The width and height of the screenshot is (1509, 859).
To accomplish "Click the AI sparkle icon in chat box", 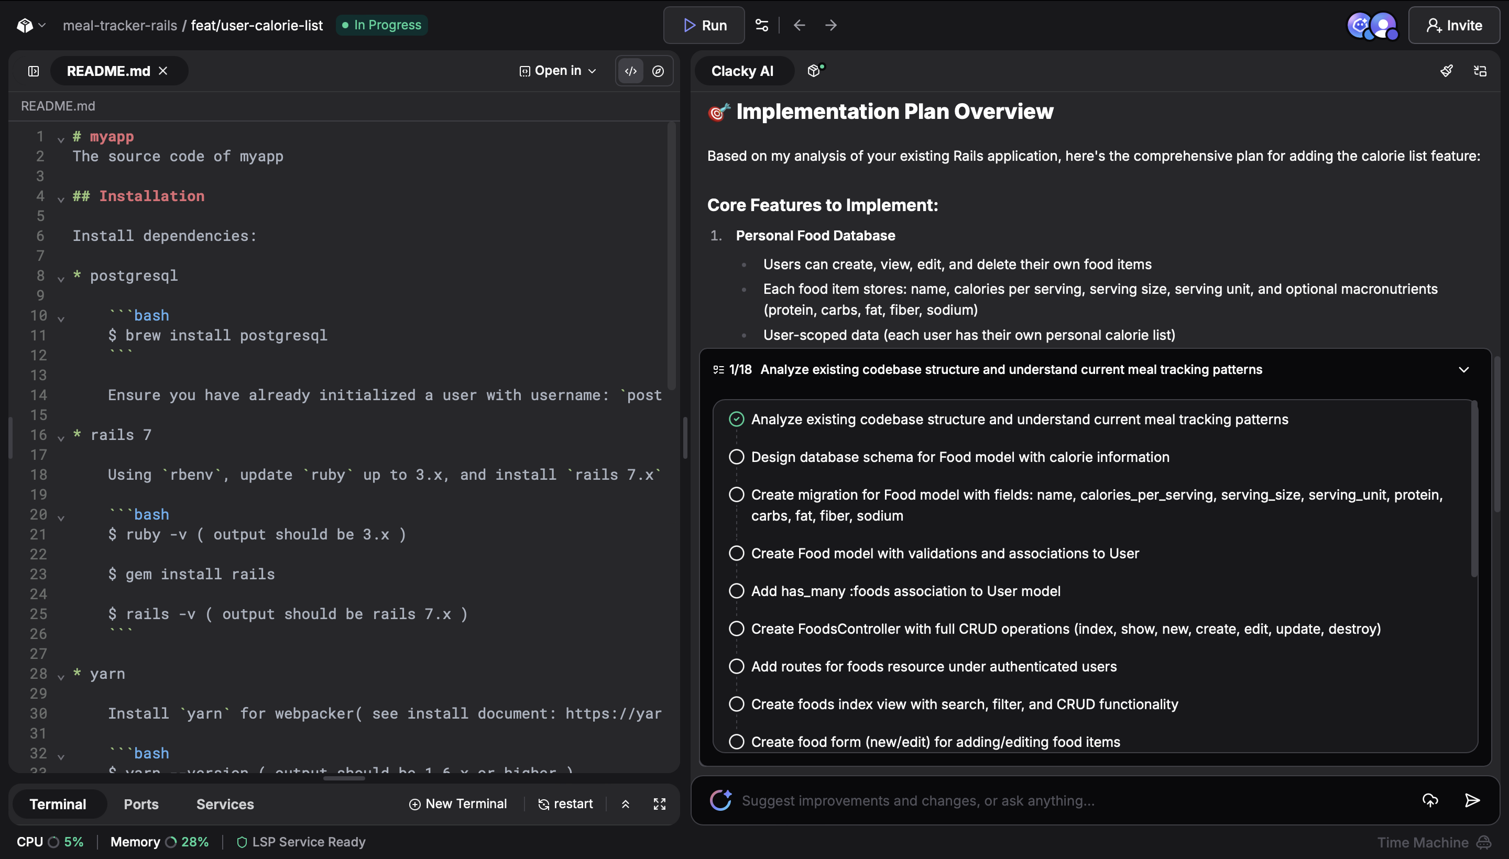I will (720, 800).
